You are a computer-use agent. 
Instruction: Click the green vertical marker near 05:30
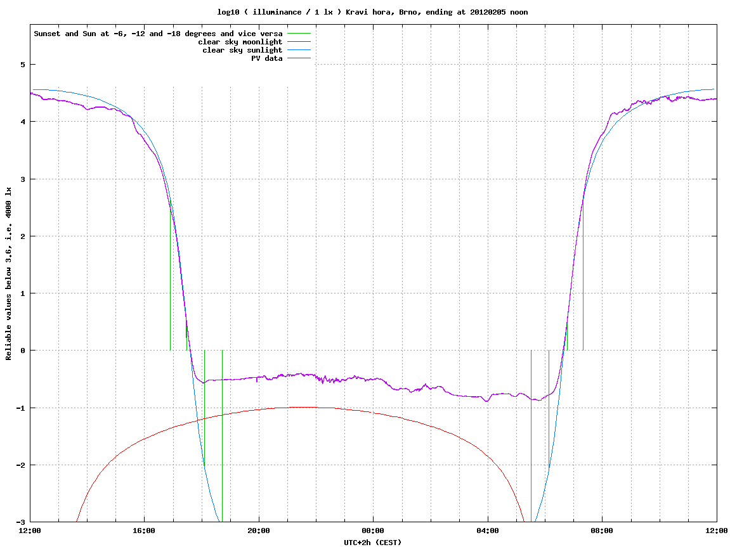(531, 436)
